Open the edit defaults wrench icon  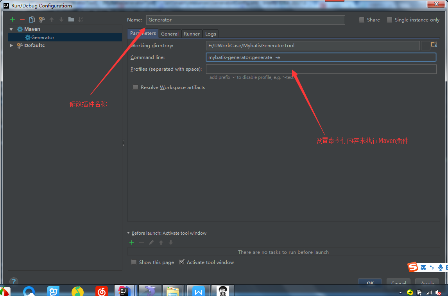tap(42, 20)
